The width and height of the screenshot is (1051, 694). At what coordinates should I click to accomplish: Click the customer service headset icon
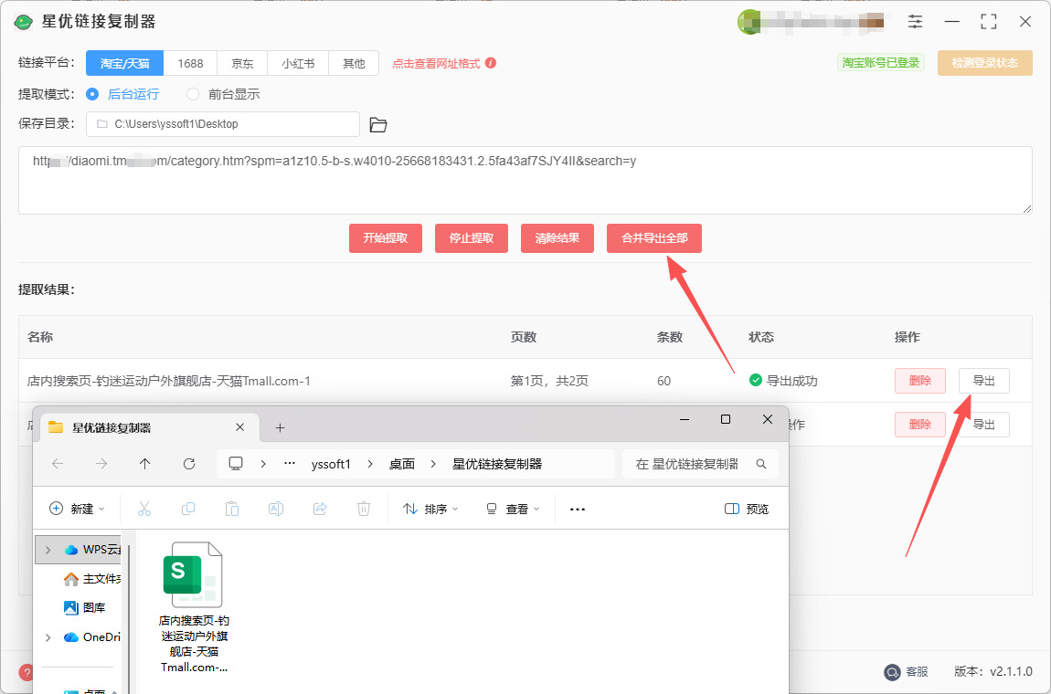pos(891,672)
